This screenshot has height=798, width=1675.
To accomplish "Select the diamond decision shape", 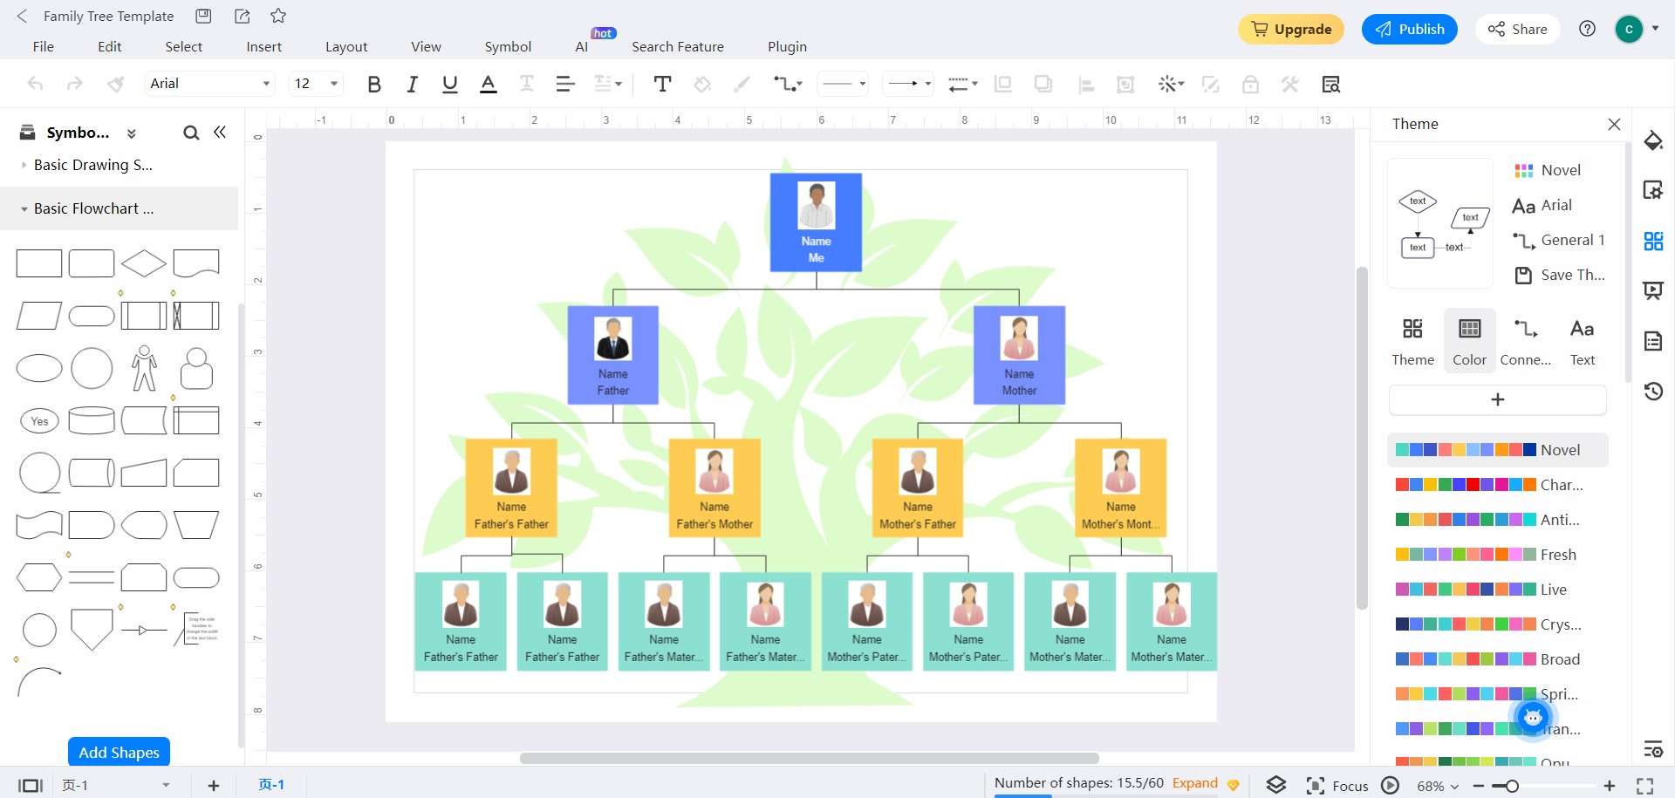I will click(x=144, y=263).
